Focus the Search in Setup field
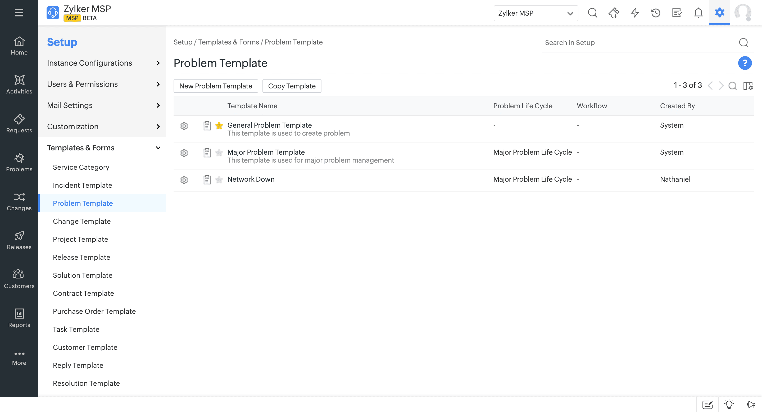Screen dimensions: 762x412 click(x=639, y=43)
